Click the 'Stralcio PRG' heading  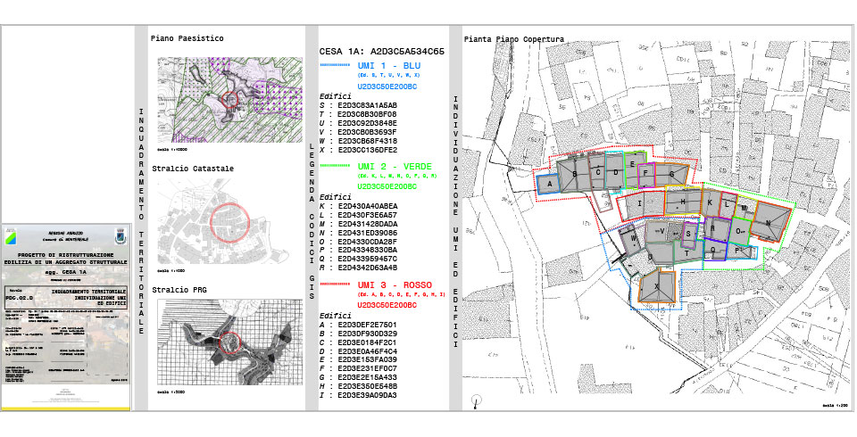(x=179, y=290)
